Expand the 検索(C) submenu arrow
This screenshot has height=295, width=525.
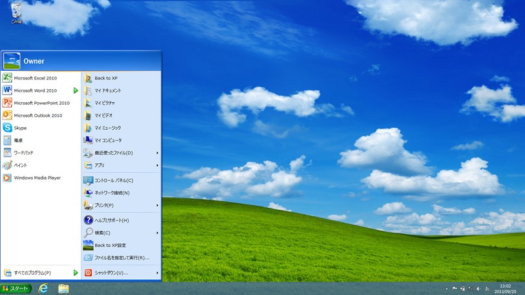coord(157,233)
